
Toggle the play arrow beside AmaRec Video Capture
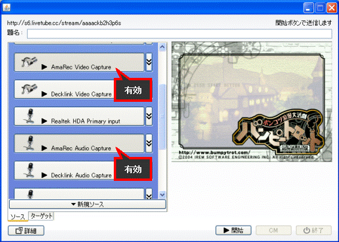[44, 67]
